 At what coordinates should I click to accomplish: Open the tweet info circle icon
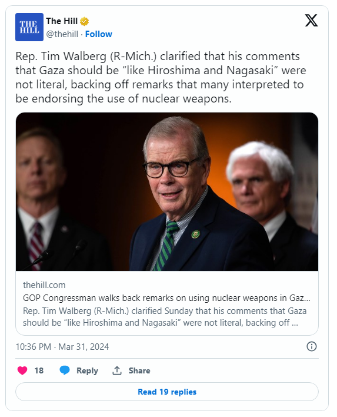tap(312, 346)
